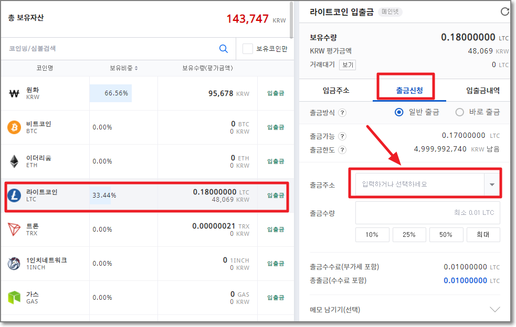The height and width of the screenshot is (327, 516).
Task: Click the 이더리움 coin name text
Action: point(38,158)
